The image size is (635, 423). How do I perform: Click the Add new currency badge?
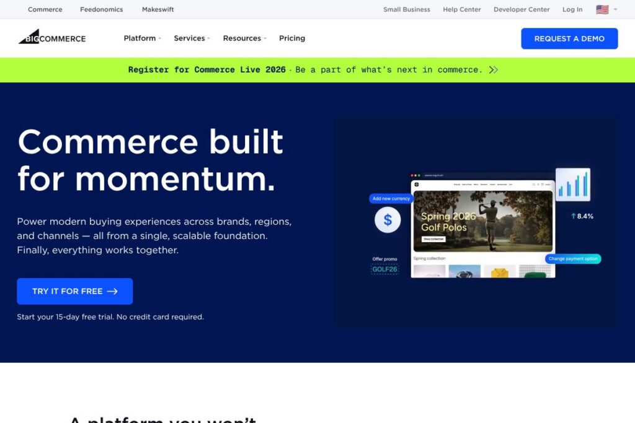tap(391, 199)
